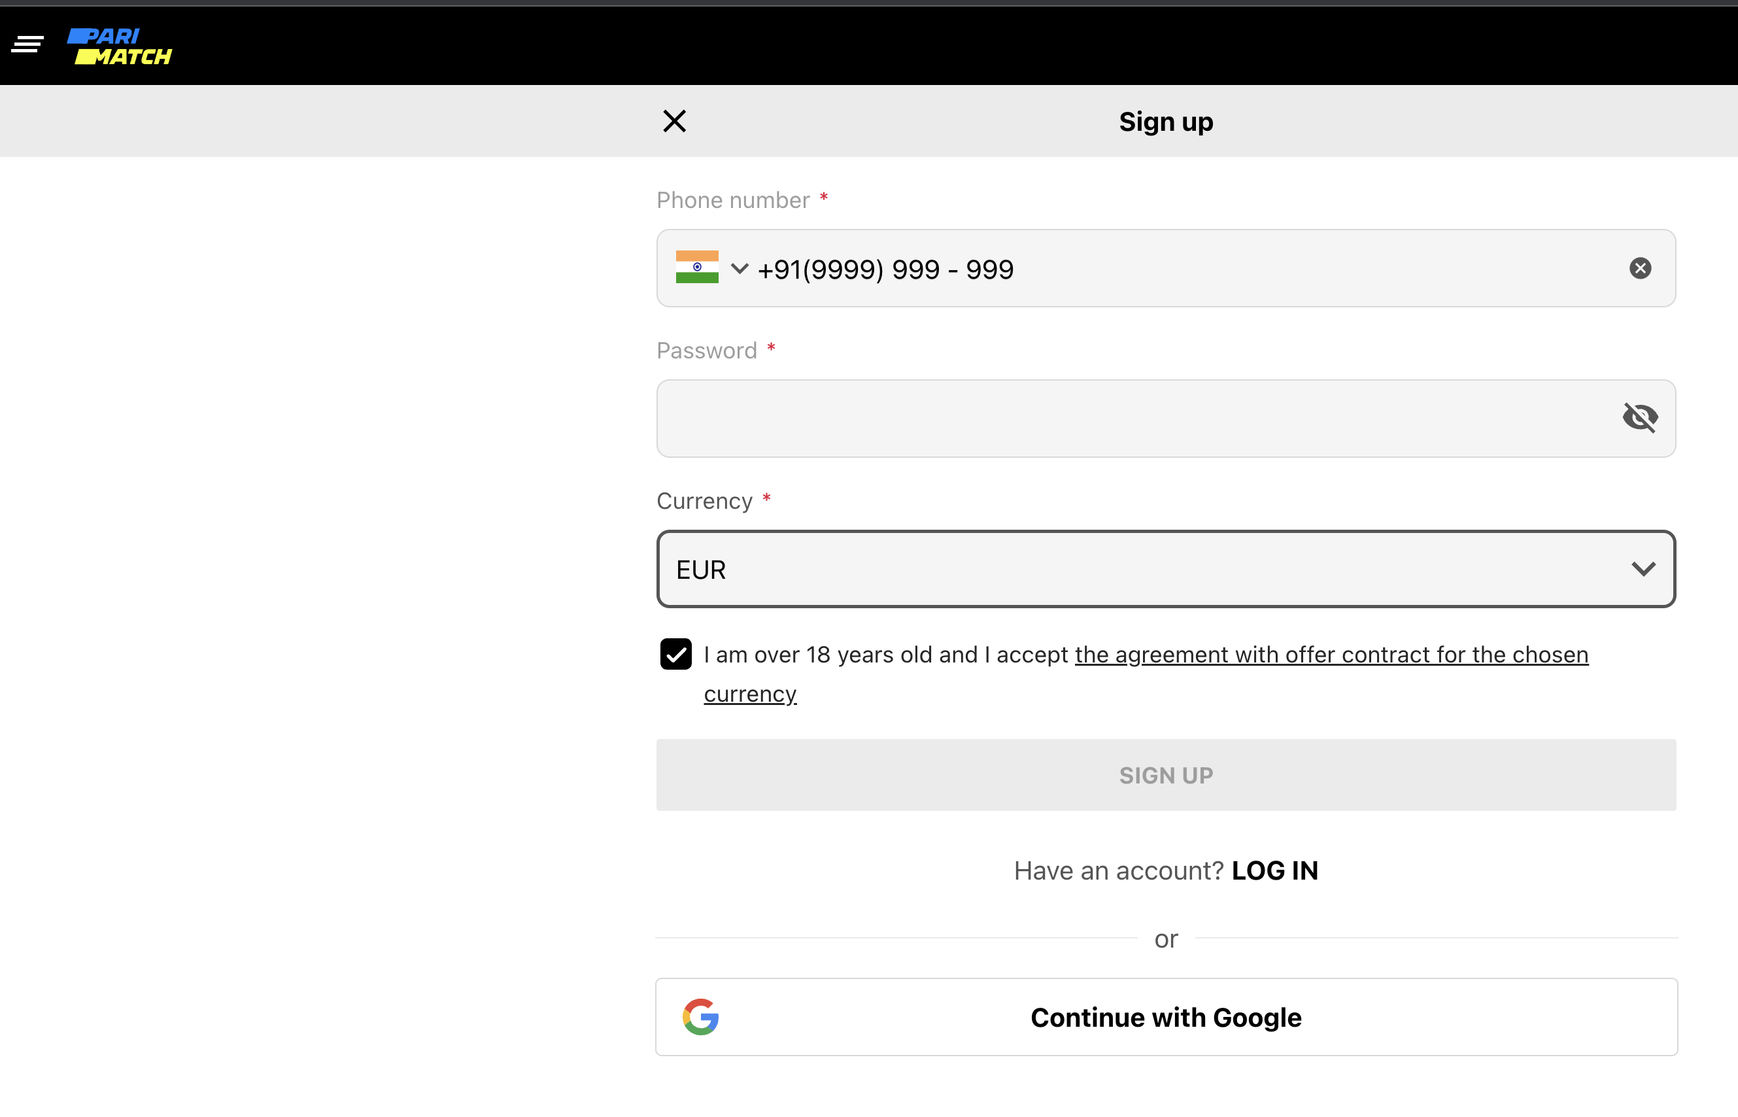This screenshot has height=1117, width=1738.
Task: Choose Continue with Google
Action: [x=1166, y=1017]
